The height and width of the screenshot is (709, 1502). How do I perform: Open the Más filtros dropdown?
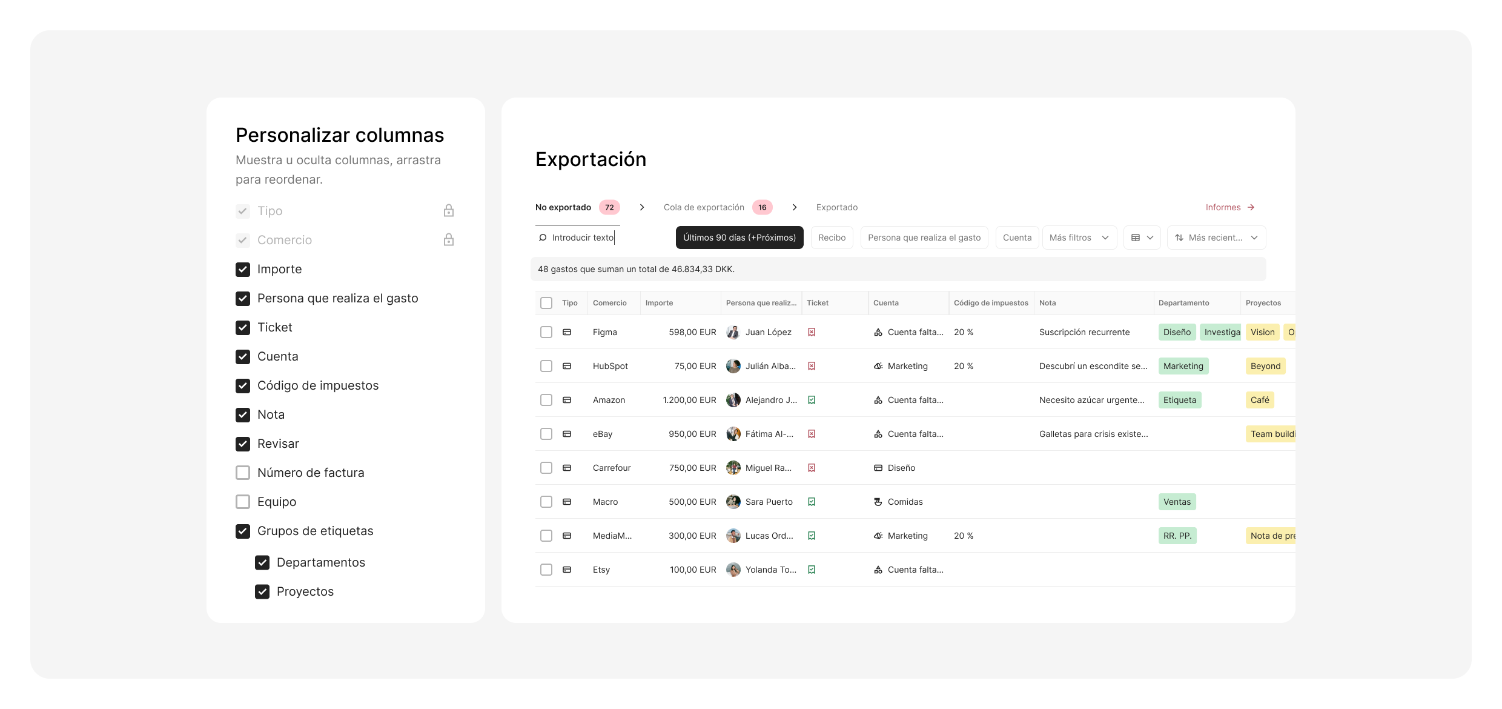(x=1079, y=238)
